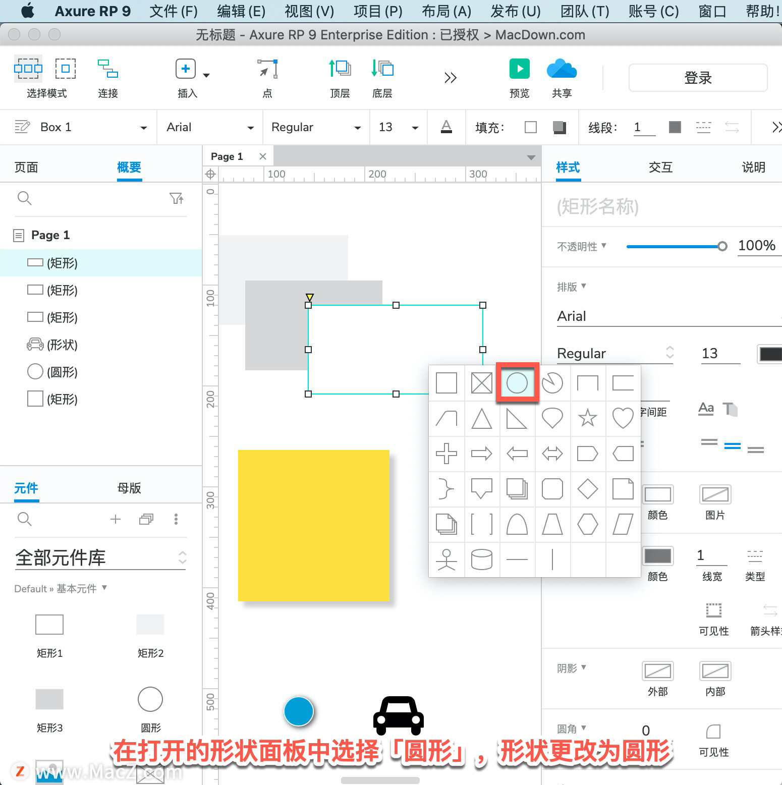This screenshot has height=785, width=782.
Task: Switch to the Pages tab
Action: pyautogui.click(x=26, y=167)
